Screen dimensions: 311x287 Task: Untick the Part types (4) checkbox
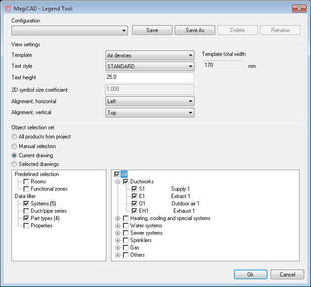(x=26, y=218)
